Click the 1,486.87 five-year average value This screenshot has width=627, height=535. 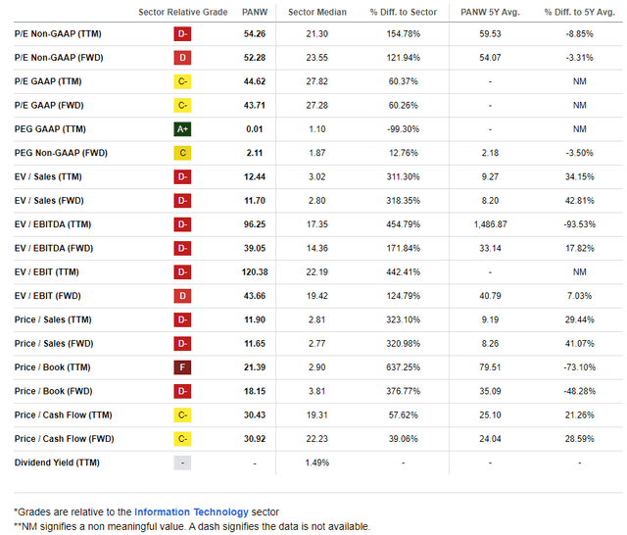click(x=490, y=224)
